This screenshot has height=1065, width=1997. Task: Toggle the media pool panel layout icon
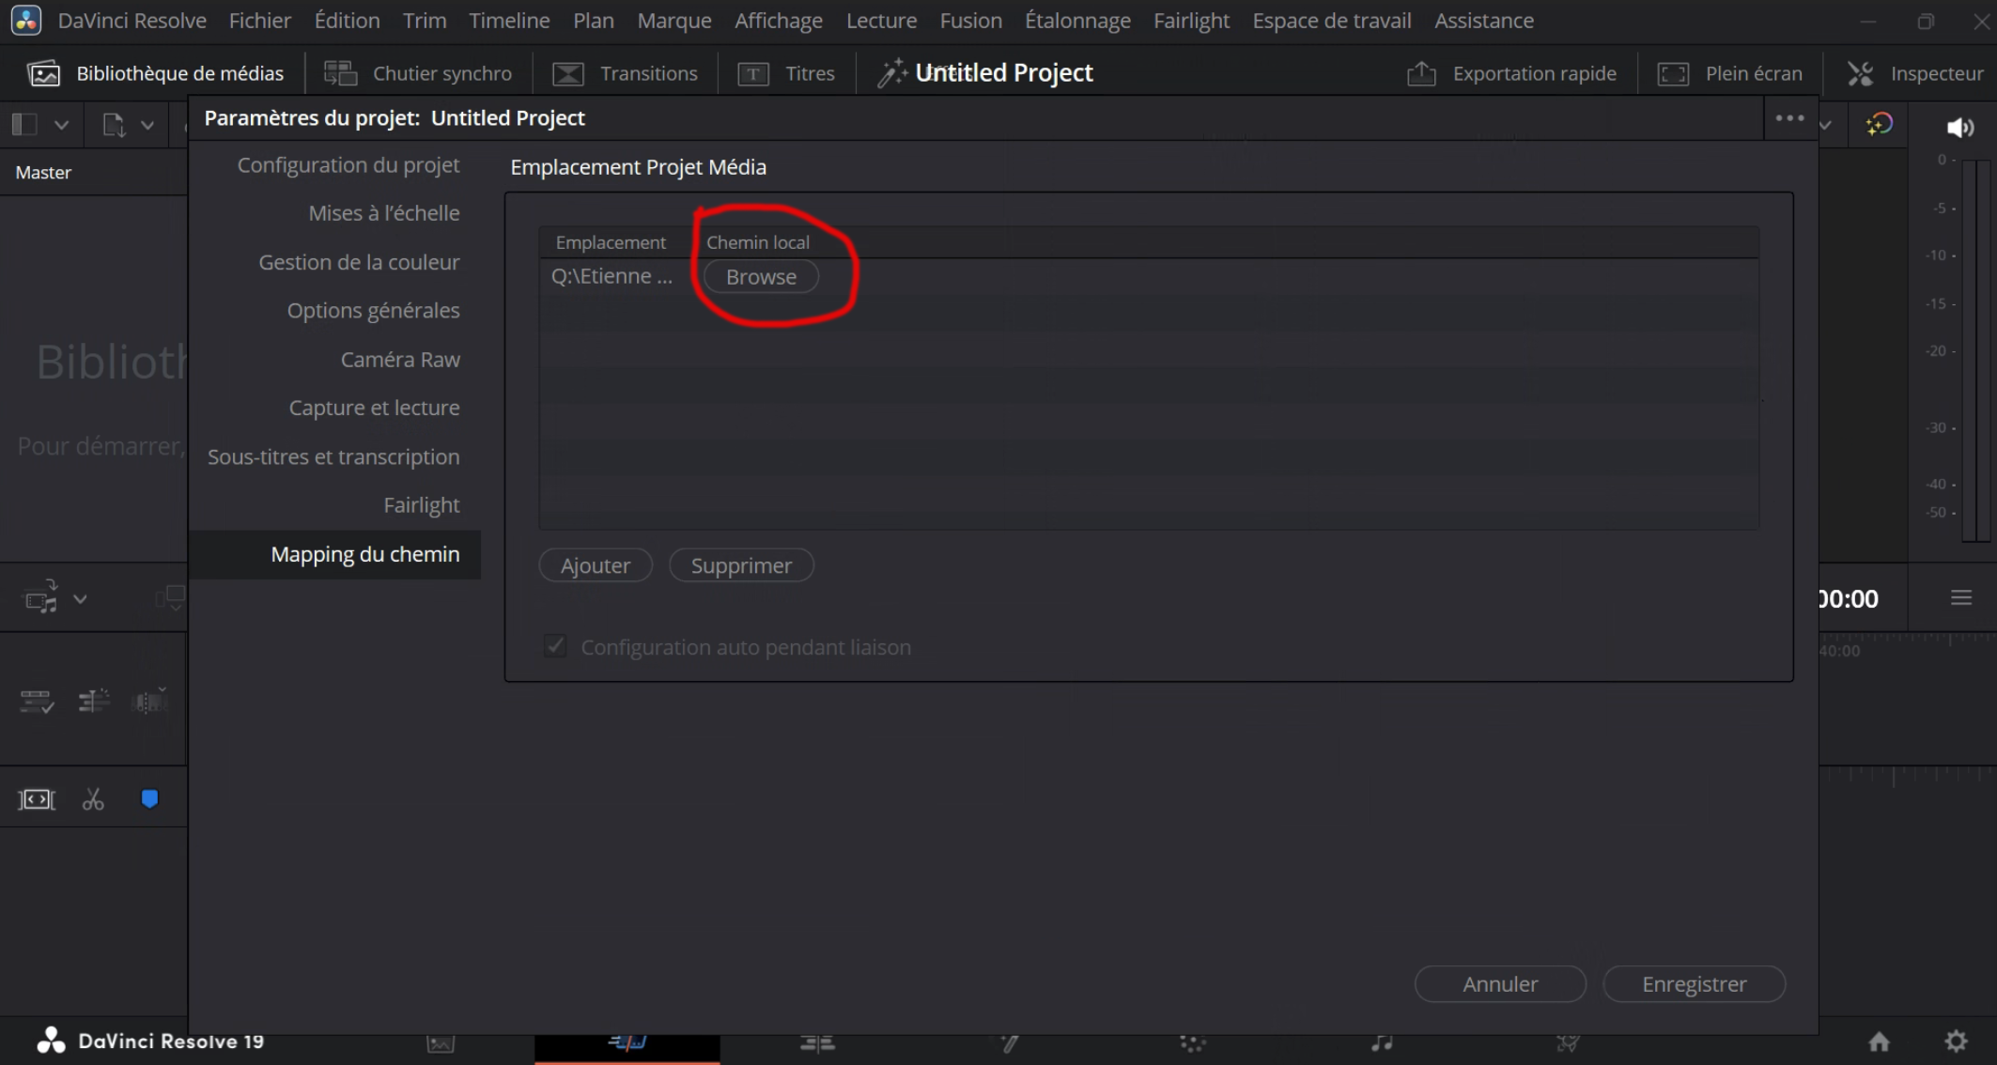pos(24,124)
